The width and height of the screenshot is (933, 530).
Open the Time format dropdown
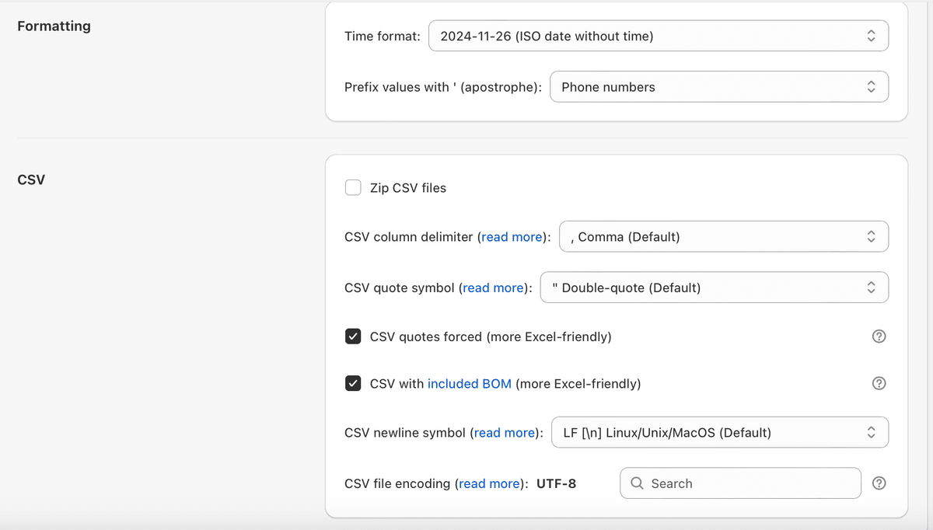pyautogui.click(x=659, y=36)
